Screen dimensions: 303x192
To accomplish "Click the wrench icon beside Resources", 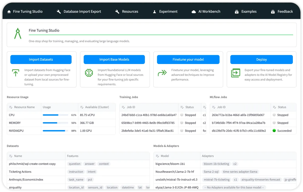I will click(x=117, y=12).
